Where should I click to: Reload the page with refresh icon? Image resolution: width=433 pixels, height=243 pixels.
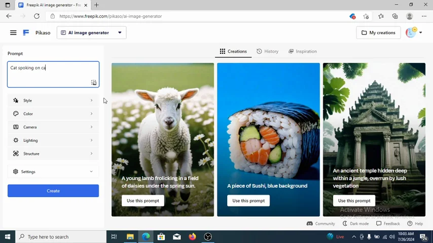pos(37,16)
